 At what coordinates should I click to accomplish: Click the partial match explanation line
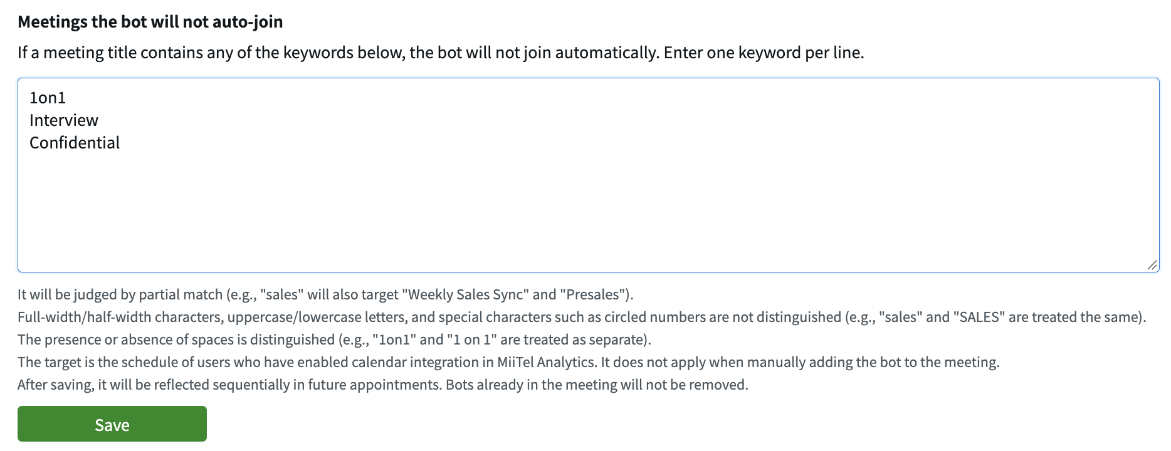point(325,294)
